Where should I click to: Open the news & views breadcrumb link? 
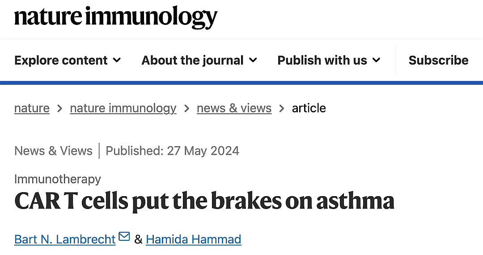coord(234,108)
